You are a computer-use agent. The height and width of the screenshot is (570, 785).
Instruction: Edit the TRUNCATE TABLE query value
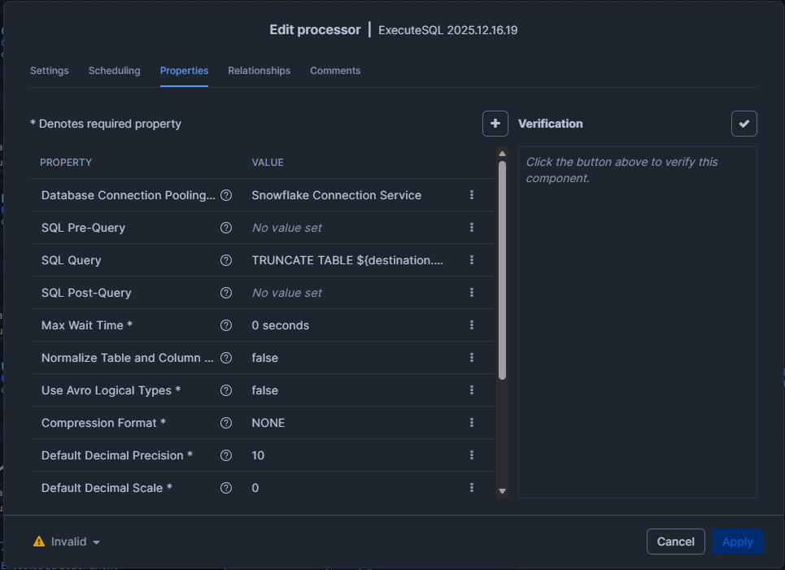coord(347,260)
